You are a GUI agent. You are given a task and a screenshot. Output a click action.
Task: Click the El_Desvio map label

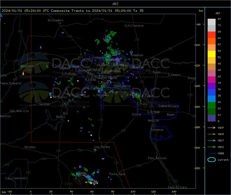[x=60, y=97]
